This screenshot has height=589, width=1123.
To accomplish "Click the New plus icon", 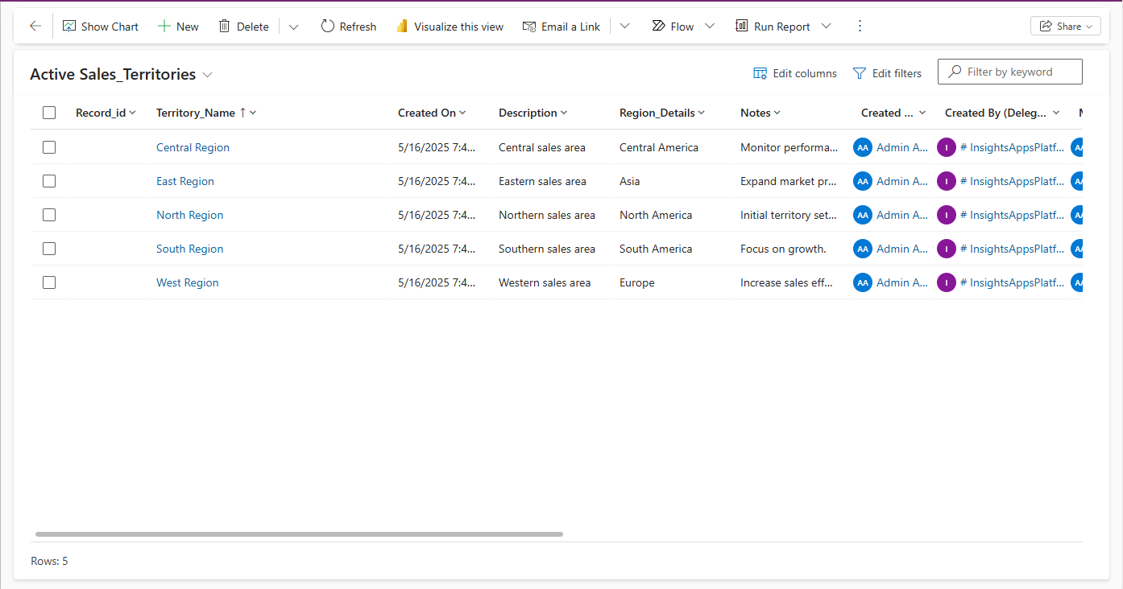I will pyautogui.click(x=164, y=27).
